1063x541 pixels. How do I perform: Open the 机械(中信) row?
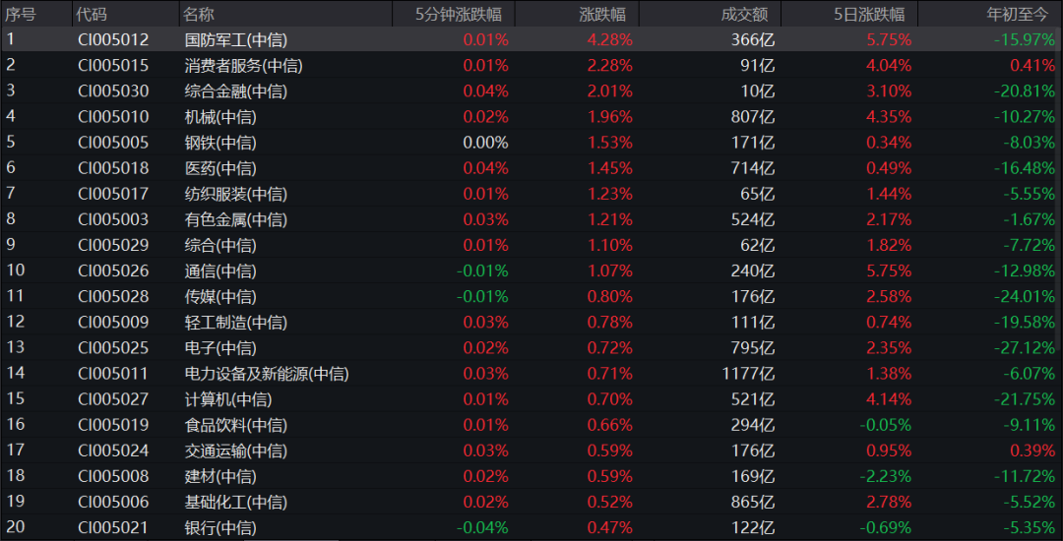531,117
